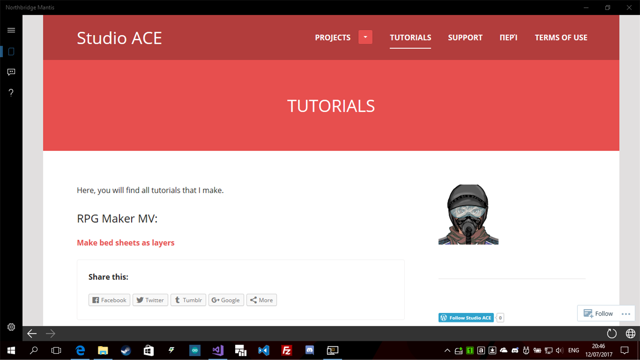This screenshot has width=640, height=360.
Task: Open the volume control in system tray
Action: [x=559, y=350]
